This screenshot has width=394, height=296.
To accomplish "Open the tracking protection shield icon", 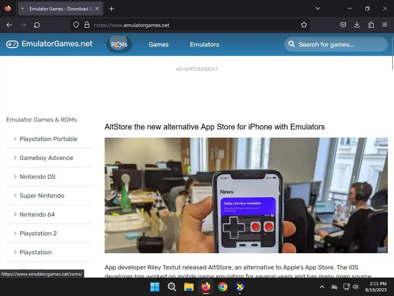I will coord(76,25).
